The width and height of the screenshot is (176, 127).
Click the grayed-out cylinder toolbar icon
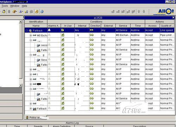click(x=9, y=12)
